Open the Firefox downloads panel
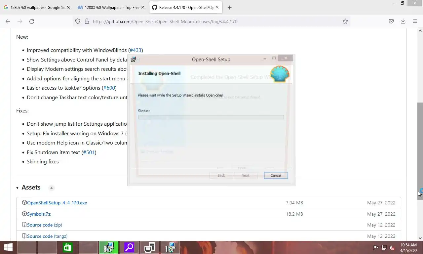 coord(403,21)
